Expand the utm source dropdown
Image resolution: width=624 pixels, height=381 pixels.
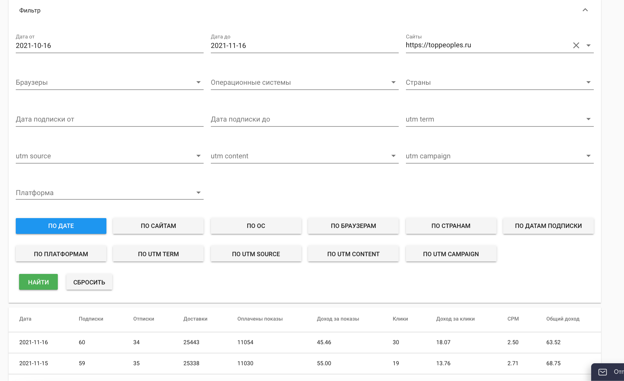[x=198, y=156]
